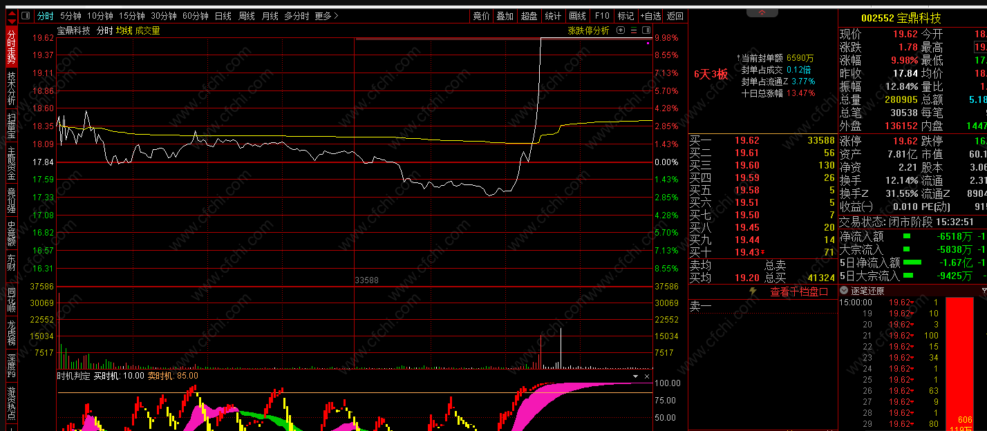Open the 60分钟 chart period
Image resolution: width=987 pixels, height=431 pixels.
(196, 16)
